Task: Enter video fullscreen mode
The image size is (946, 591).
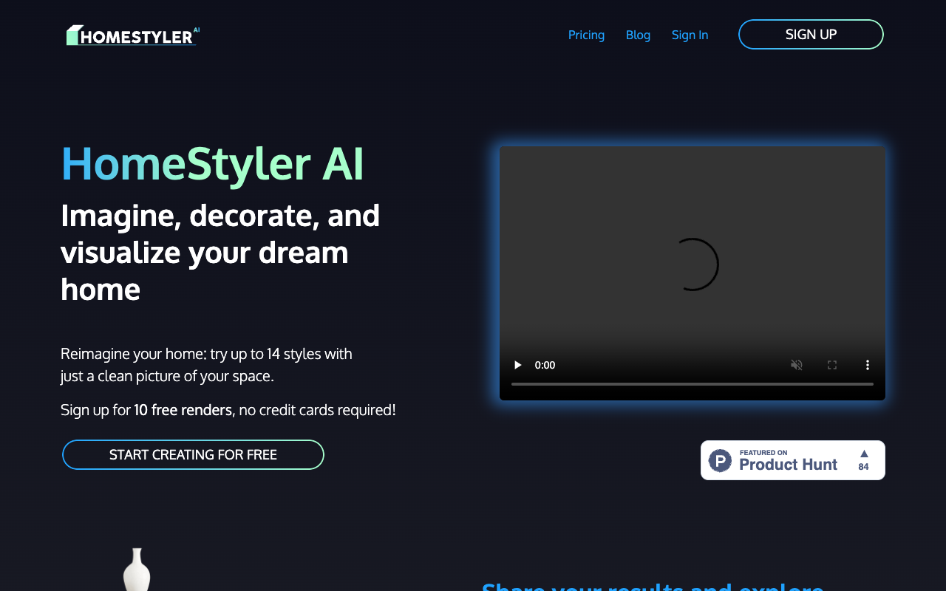Action: [x=831, y=365]
